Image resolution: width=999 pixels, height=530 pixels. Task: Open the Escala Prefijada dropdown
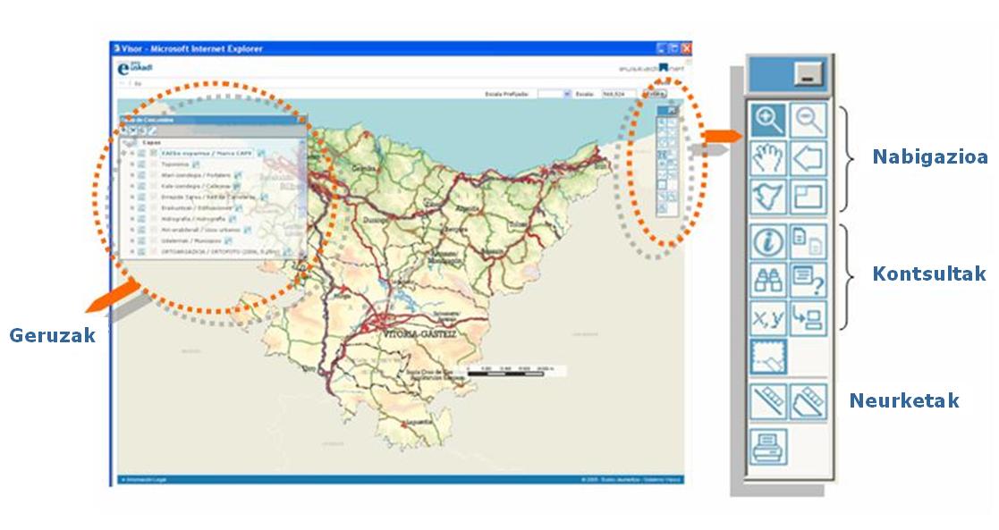point(566,93)
